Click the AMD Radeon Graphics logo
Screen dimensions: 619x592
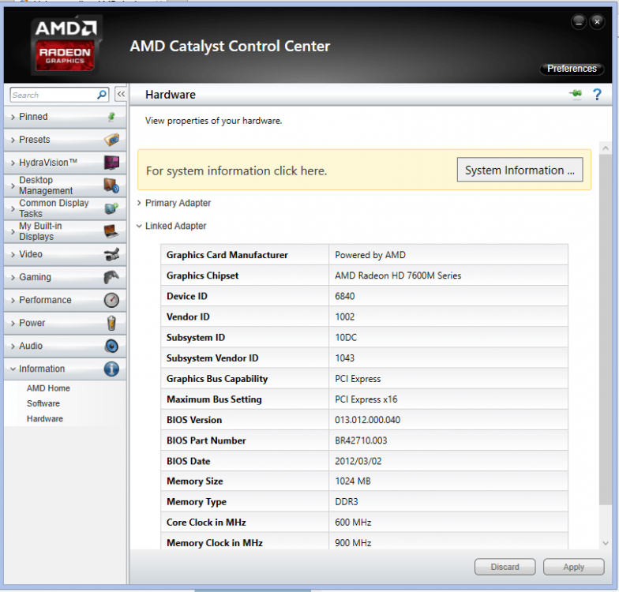(x=66, y=45)
